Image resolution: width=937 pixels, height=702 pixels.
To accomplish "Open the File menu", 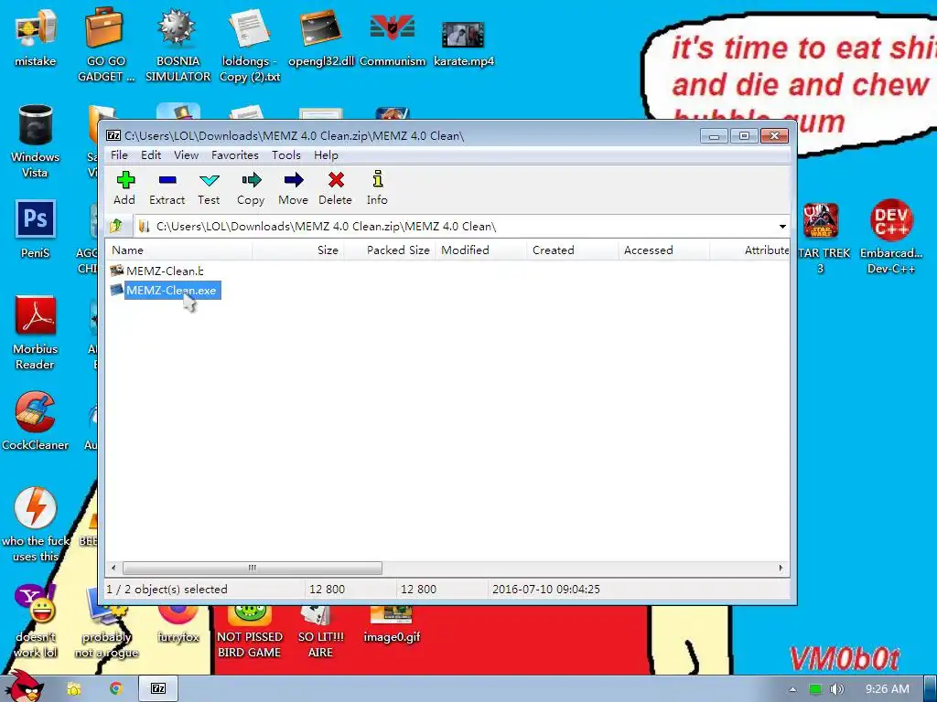I will (119, 155).
